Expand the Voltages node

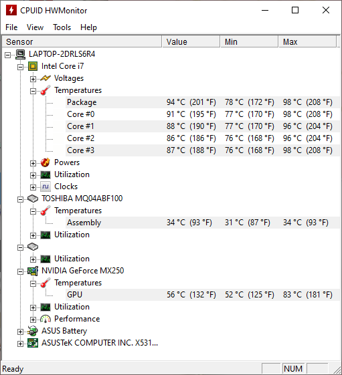point(33,79)
